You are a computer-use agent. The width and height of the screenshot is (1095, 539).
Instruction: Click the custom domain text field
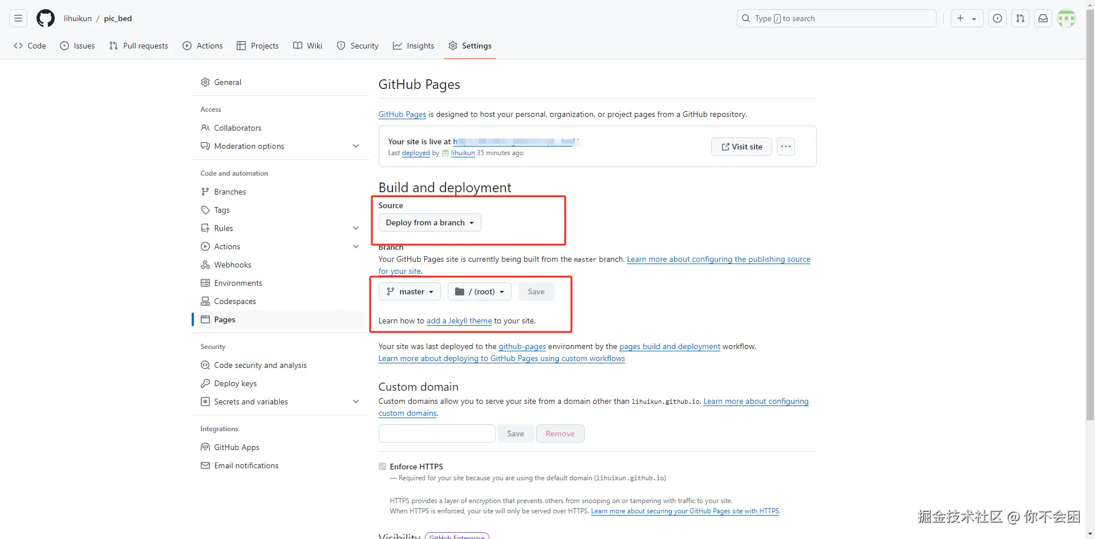pos(437,433)
